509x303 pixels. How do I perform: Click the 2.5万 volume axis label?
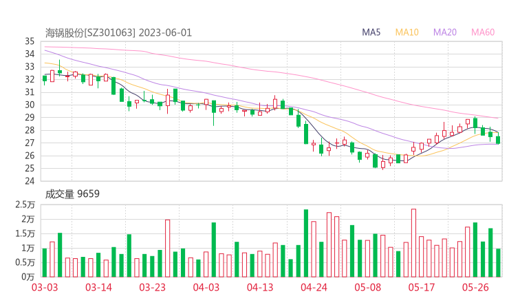click(x=25, y=205)
